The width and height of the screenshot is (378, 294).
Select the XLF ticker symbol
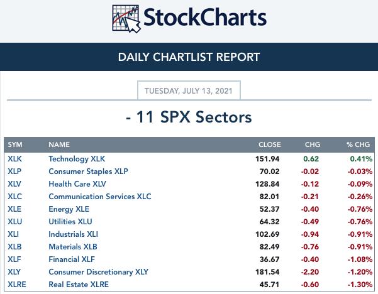[x=14, y=259]
